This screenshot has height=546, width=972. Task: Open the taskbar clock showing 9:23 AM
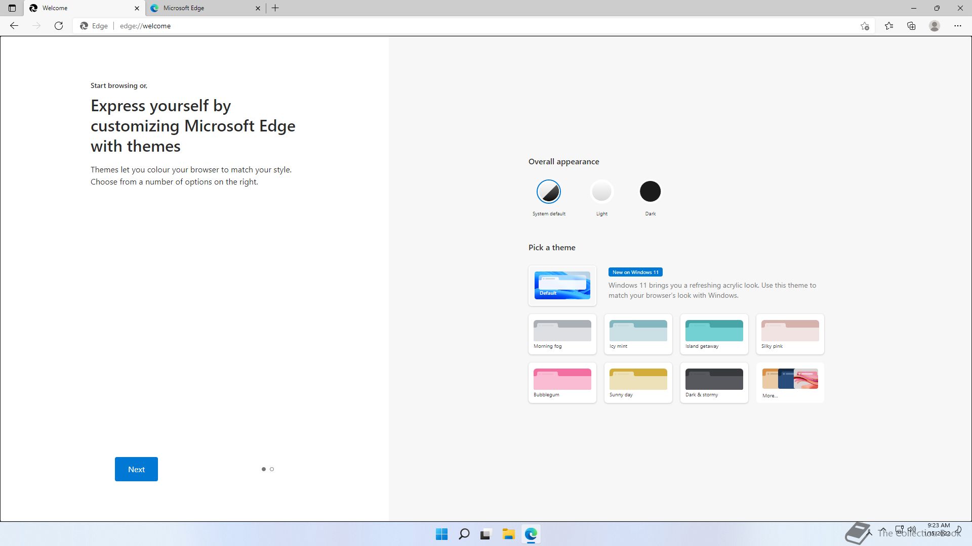point(938,529)
